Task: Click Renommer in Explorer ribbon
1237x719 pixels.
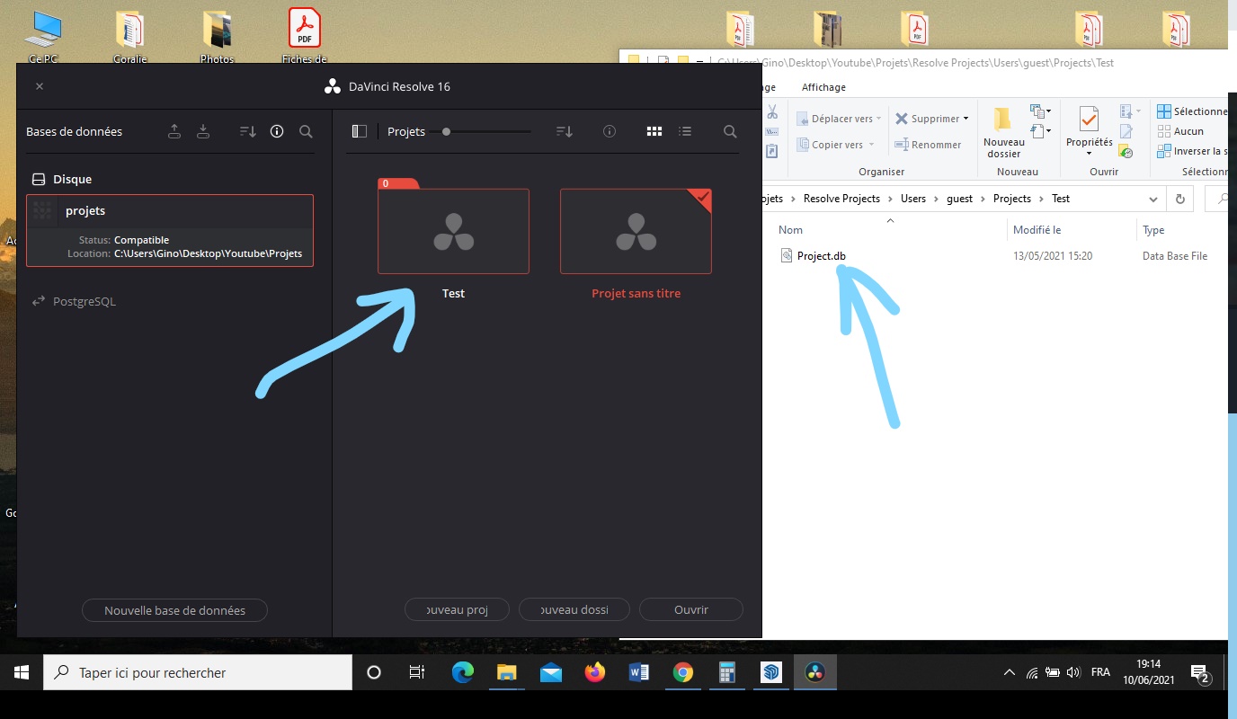Action: [x=928, y=145]
